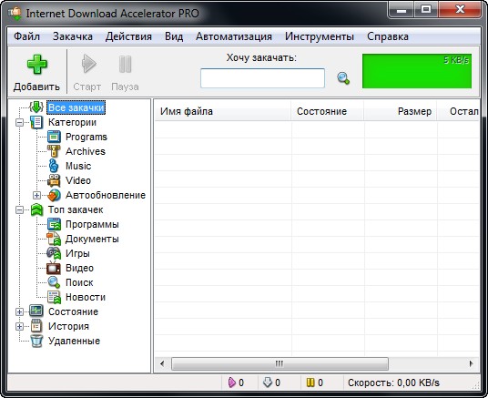The height and width of the screenshot is (398, 488).
Task: Click the Добавить label text
Action: (36, 87)
